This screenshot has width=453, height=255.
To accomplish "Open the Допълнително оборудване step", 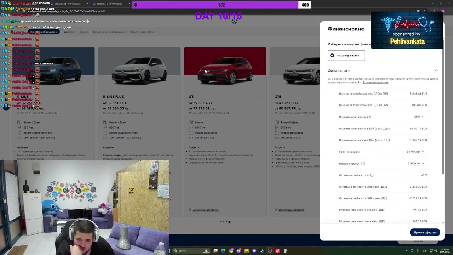I will 109,32.
